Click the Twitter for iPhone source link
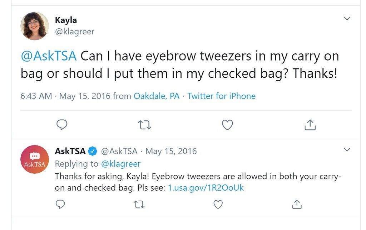Viewport: 366px width, 230px height. (221, 96)
